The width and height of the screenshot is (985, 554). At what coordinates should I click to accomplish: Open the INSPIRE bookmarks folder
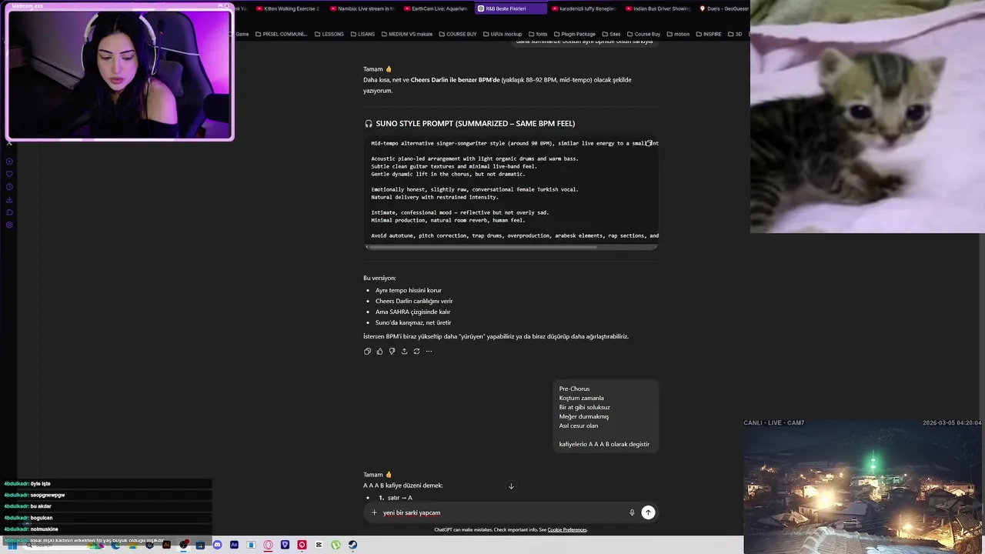point(708,34)
